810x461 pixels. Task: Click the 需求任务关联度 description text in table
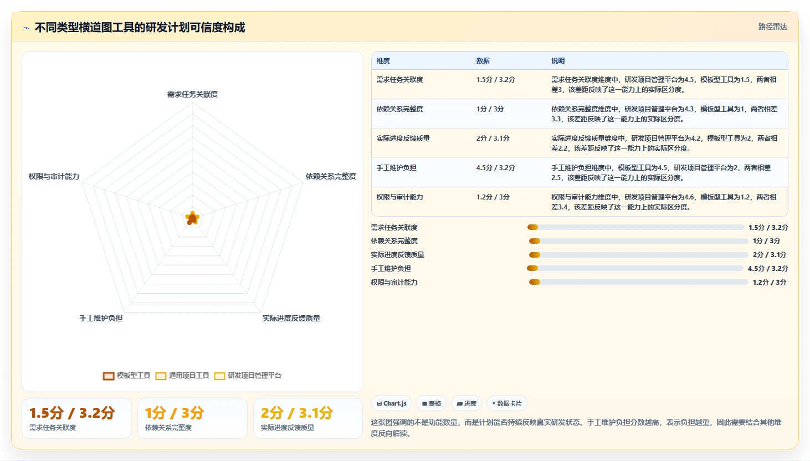(x=664, y=85)
